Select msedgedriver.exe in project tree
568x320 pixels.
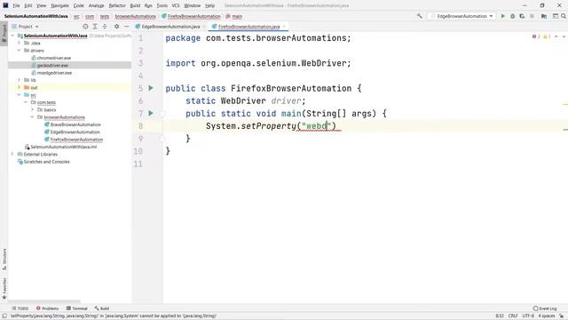(x=54, y=73)
